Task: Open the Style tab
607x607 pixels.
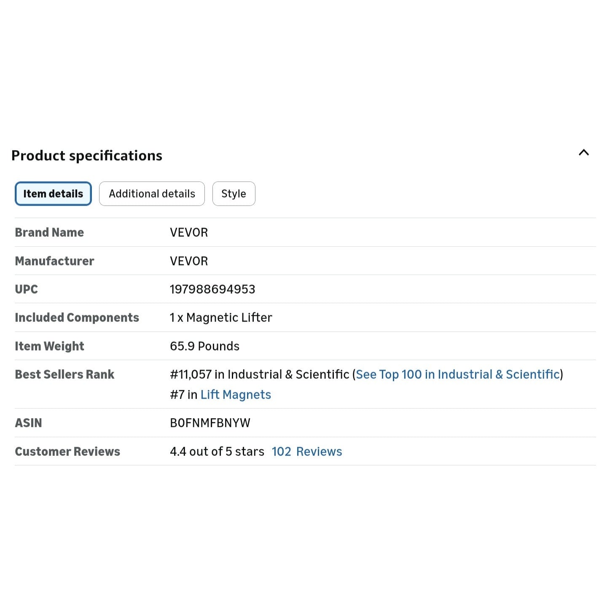Action: point(234,194)
